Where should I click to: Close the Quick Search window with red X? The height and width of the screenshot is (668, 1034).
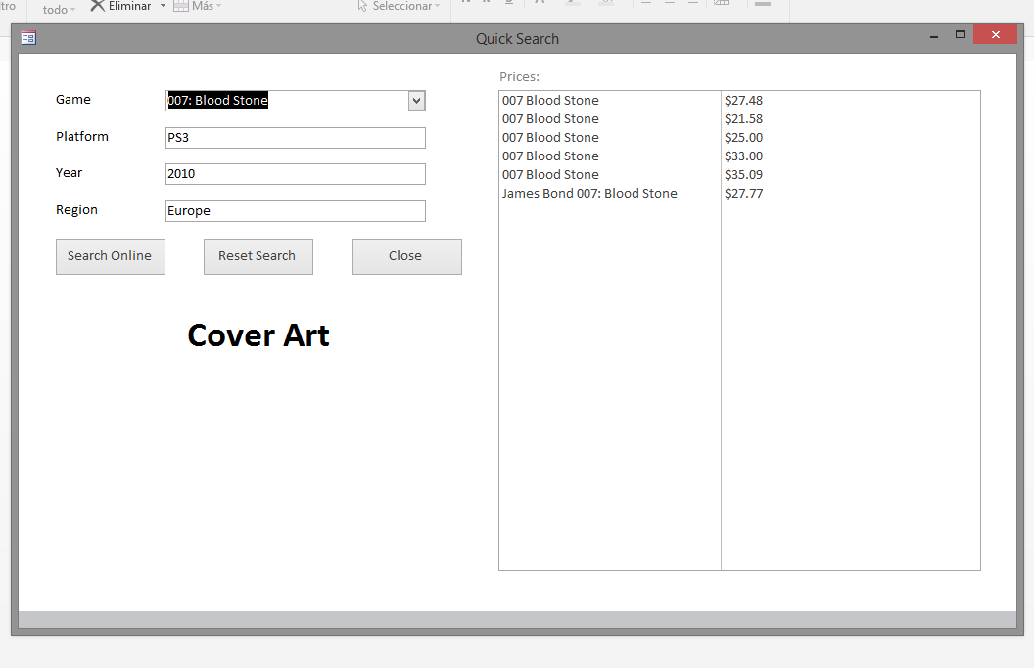tap(996, 35)
